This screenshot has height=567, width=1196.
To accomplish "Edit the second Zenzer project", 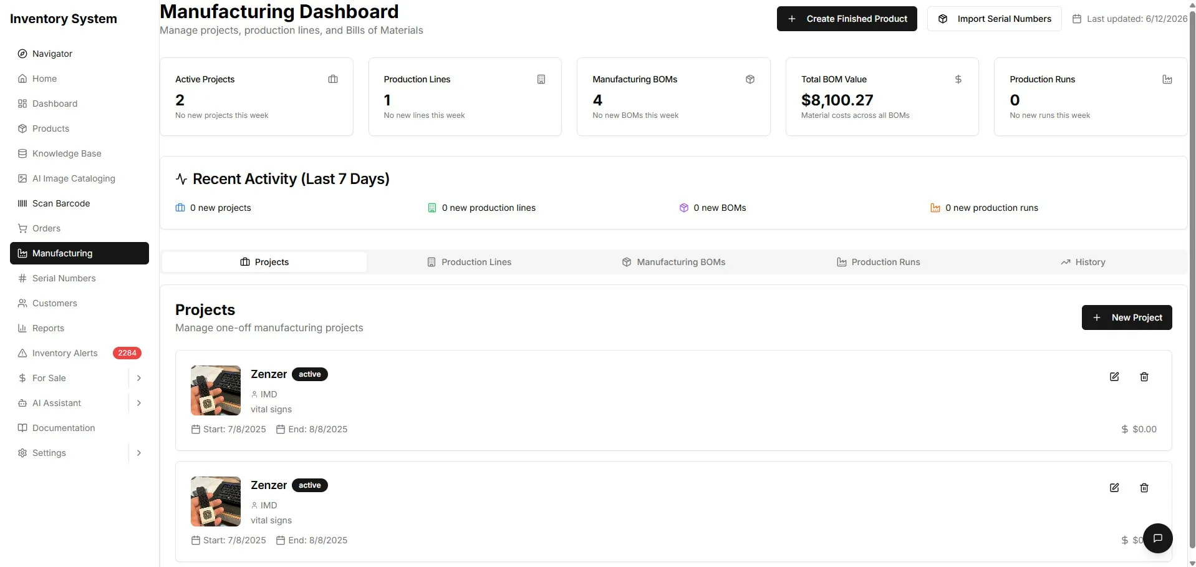I will (x=1114, y=488).
